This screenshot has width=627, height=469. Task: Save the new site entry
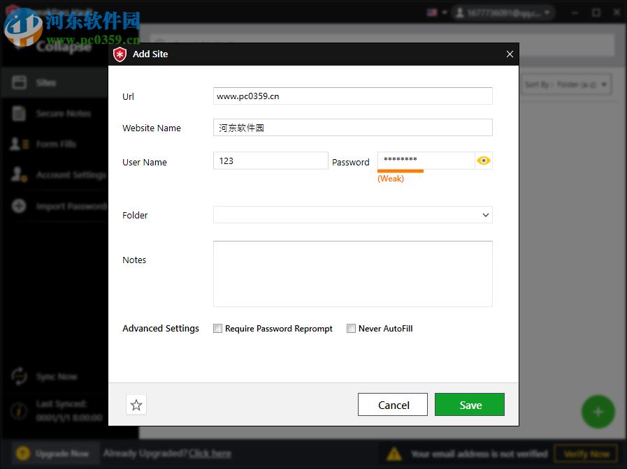pyautogui.click(x=469, y=404)
